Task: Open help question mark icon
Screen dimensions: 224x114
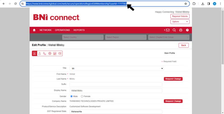Action: (187, 30)
